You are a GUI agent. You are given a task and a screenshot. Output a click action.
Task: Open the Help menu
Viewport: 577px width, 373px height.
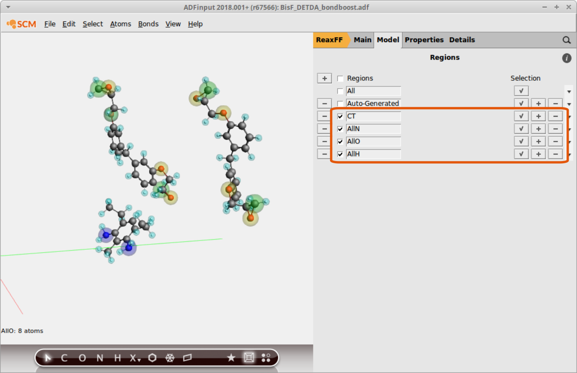coord(195,24)
